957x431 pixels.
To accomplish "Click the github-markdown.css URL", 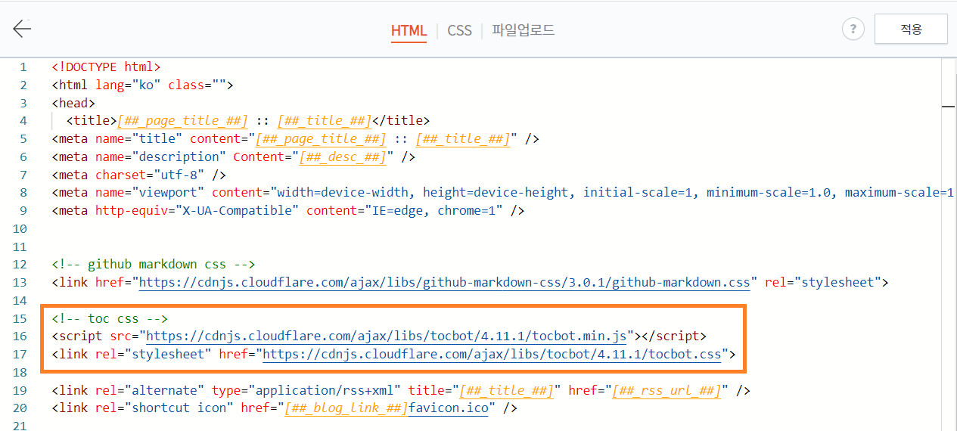I will [x=445, y=283].
